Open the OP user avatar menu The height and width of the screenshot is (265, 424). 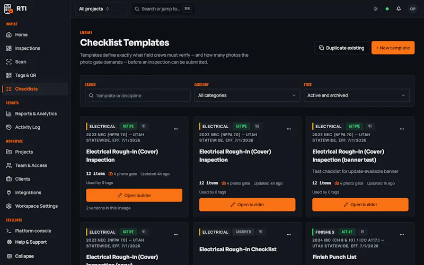point(413,9)
